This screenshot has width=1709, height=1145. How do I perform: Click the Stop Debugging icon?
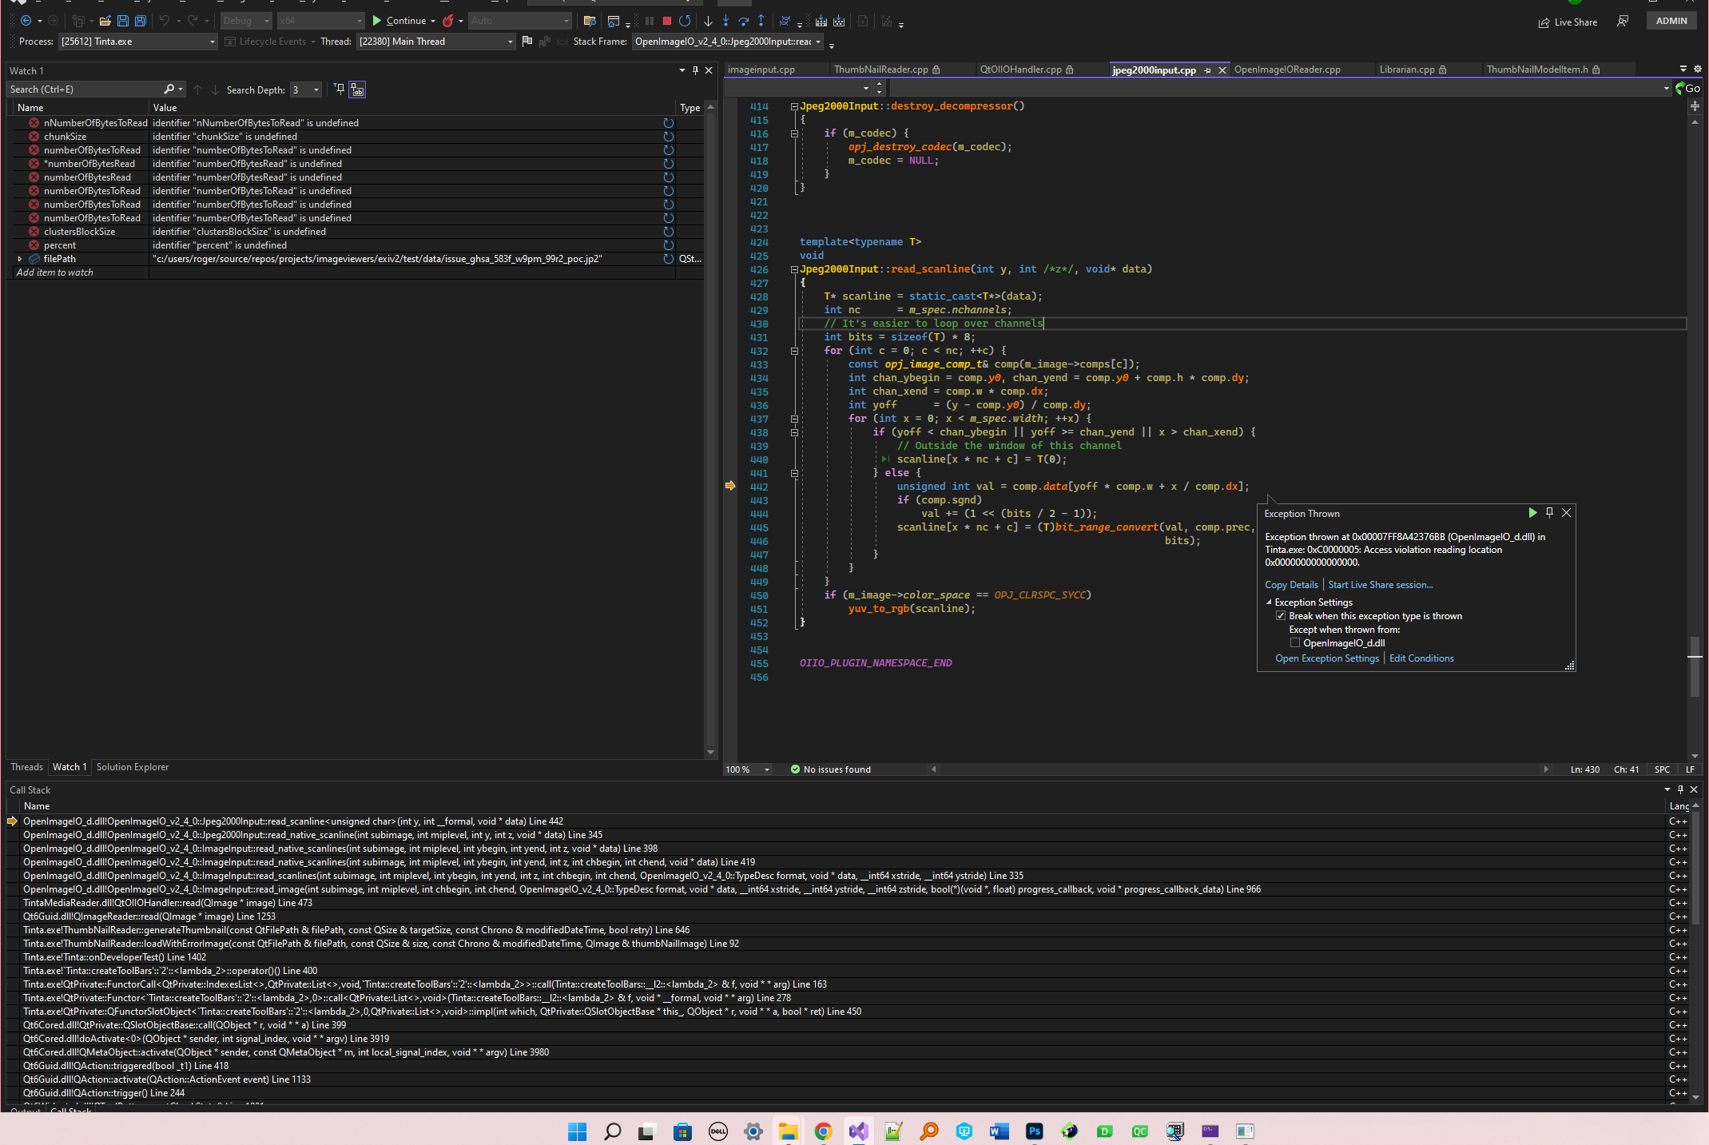[666, 21]
